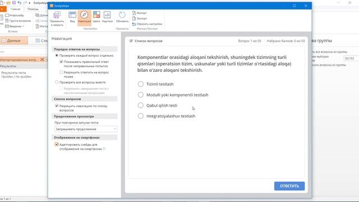Toggle Разрешить навигацию по списку вопросов
This screenshot has width=359, height=202.
[x=57, y=106]
